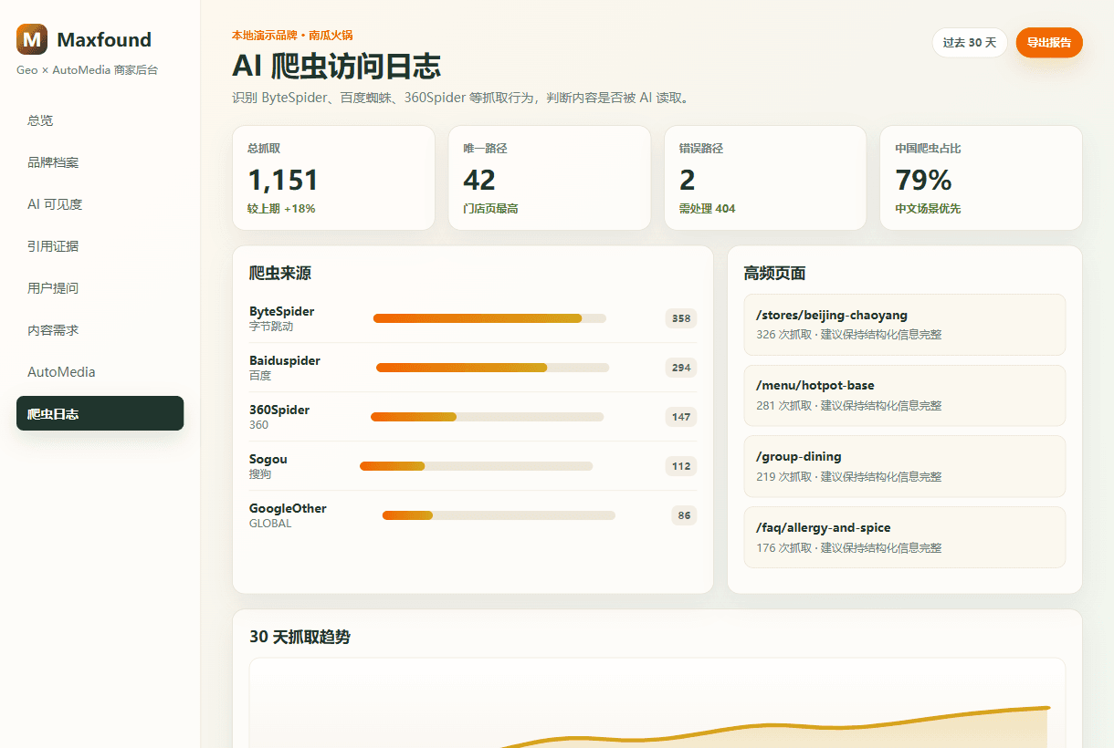Click the 门店页最高 text

(x=491, y=209)
